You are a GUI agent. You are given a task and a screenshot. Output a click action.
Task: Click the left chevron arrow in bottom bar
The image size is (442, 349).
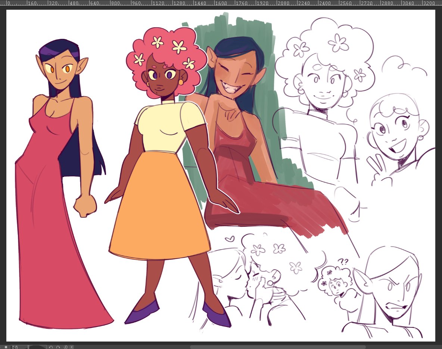72,347
